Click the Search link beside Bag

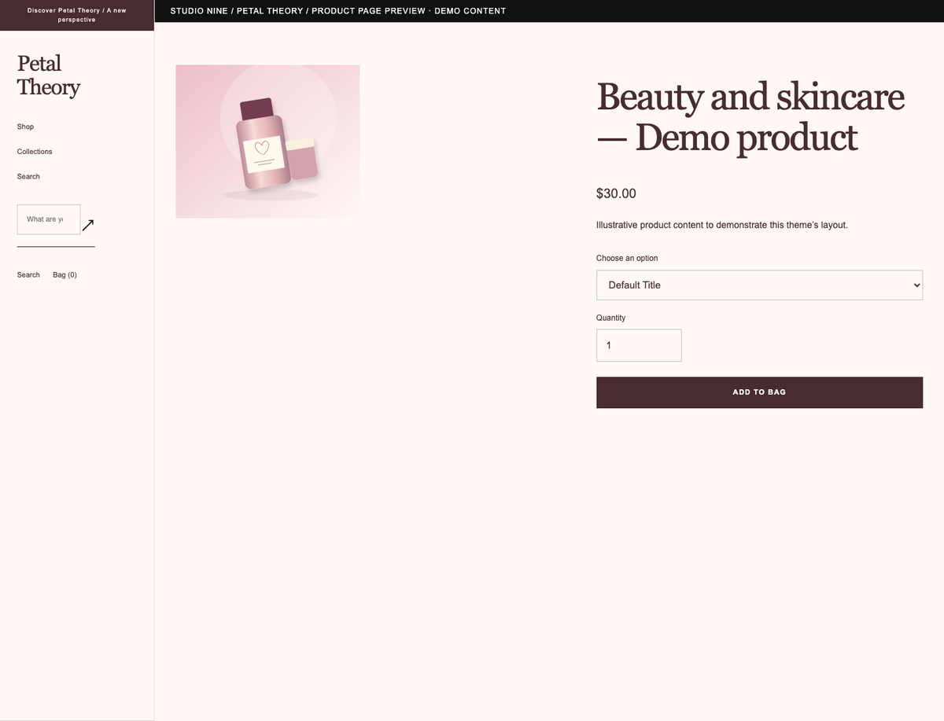28,275
